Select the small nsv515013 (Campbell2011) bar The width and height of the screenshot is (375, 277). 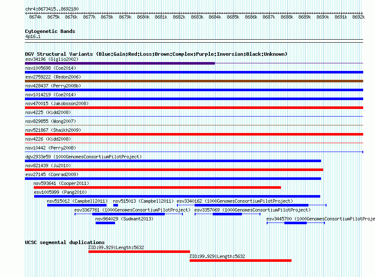pyautogui.click(x=115, y=205)
